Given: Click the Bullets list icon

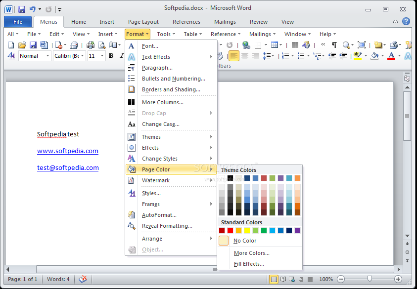Looking at the screenshot, I should tap(301, 56).
